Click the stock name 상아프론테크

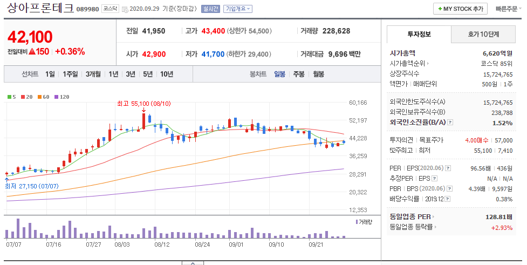pos(40,8)
